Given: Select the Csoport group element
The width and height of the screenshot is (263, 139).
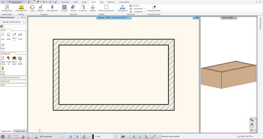Looking at the screenshot, I should [3, 47].
